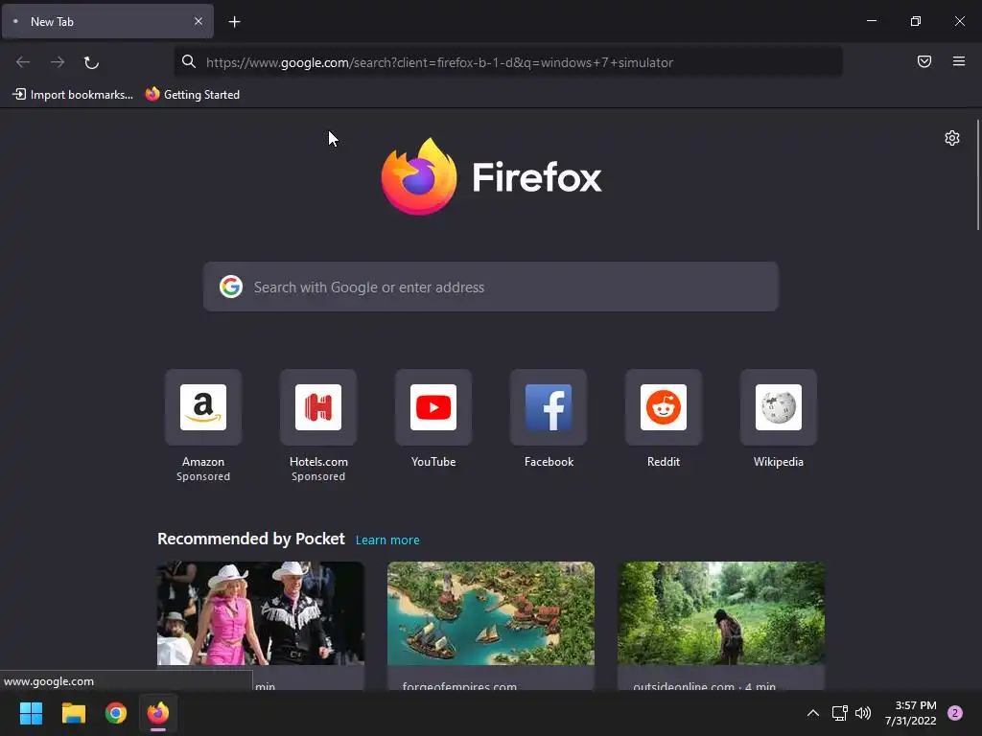The width and height of the screenshot is (982, 736).
Task: Open new tab page settings gear
Action: [952, 138]
